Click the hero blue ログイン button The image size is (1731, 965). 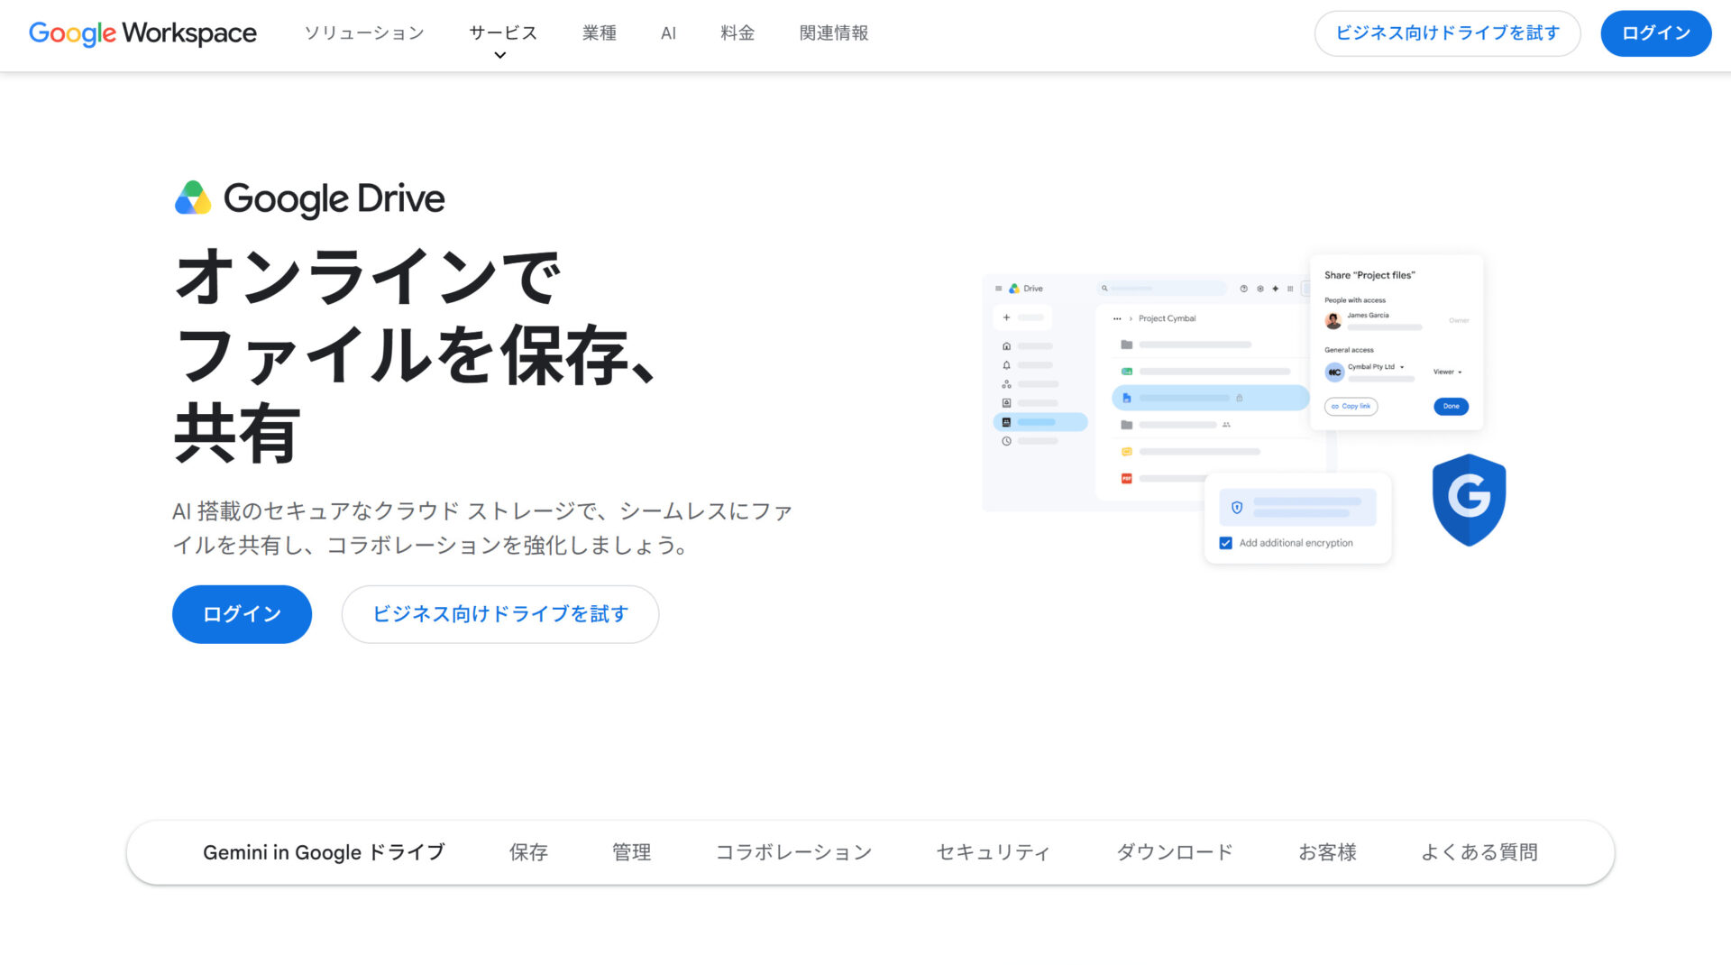coord(242,614)
